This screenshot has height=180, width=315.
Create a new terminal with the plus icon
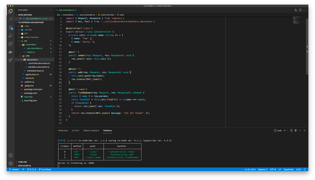285,130
